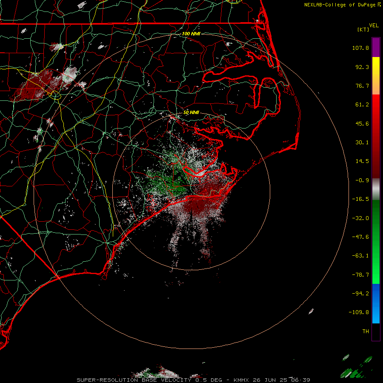Click the -0.9 legend value
383x383 pixels.
click(362, 180)
